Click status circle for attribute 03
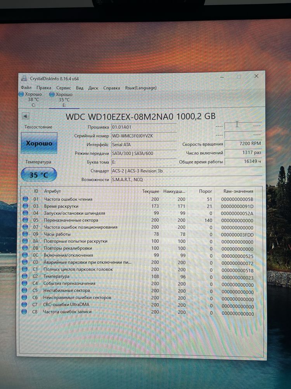Image resolution: width=291 pixels, height=389 pixels. pyautogui.click(x=25, y=206)
